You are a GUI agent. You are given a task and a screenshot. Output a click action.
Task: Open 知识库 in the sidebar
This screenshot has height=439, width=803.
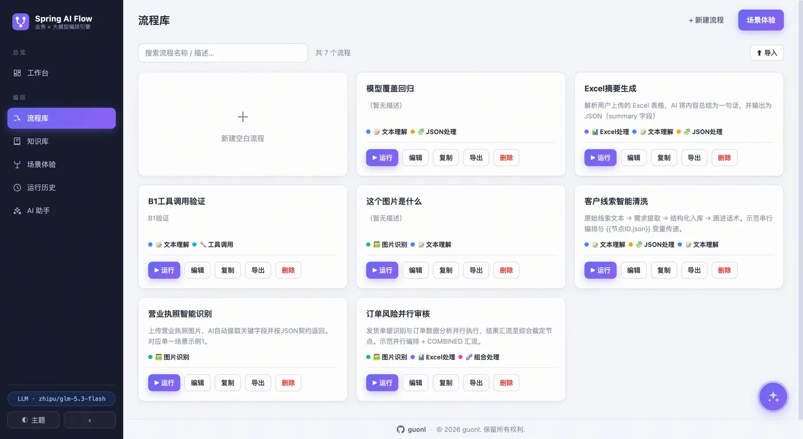click(x=61, y=141)
